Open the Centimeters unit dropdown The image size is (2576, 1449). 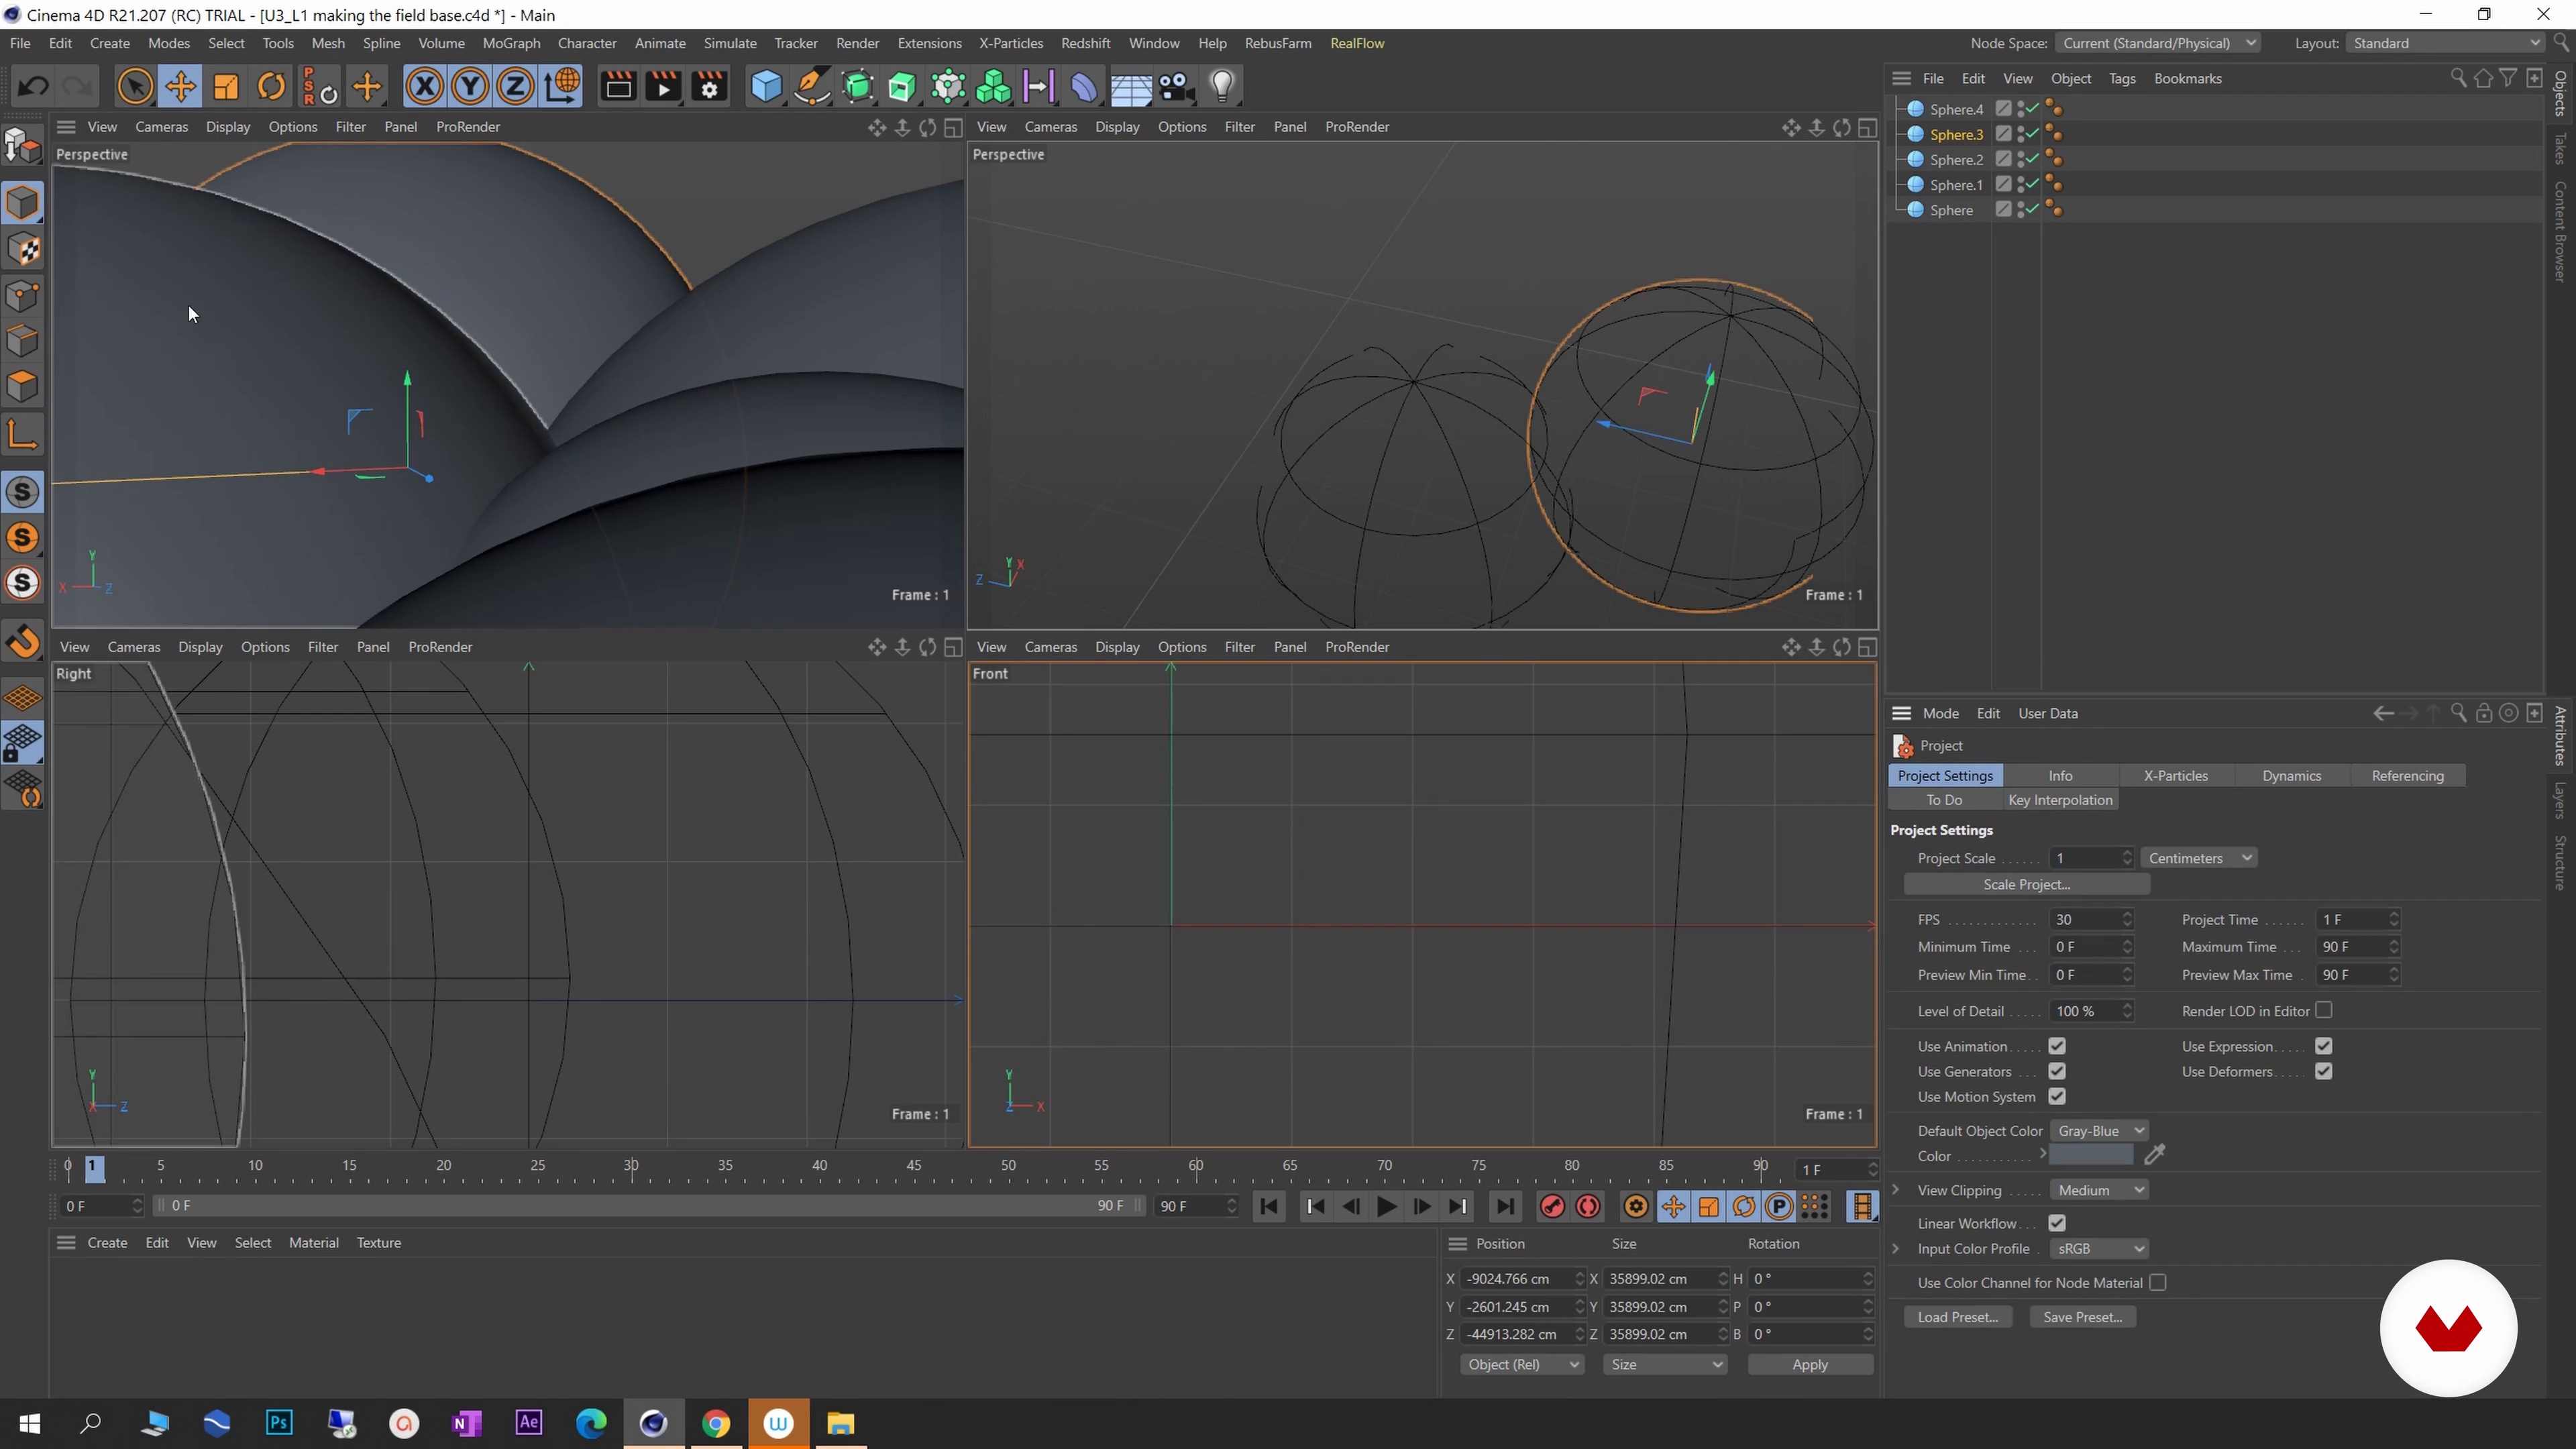pos(2199,858)
